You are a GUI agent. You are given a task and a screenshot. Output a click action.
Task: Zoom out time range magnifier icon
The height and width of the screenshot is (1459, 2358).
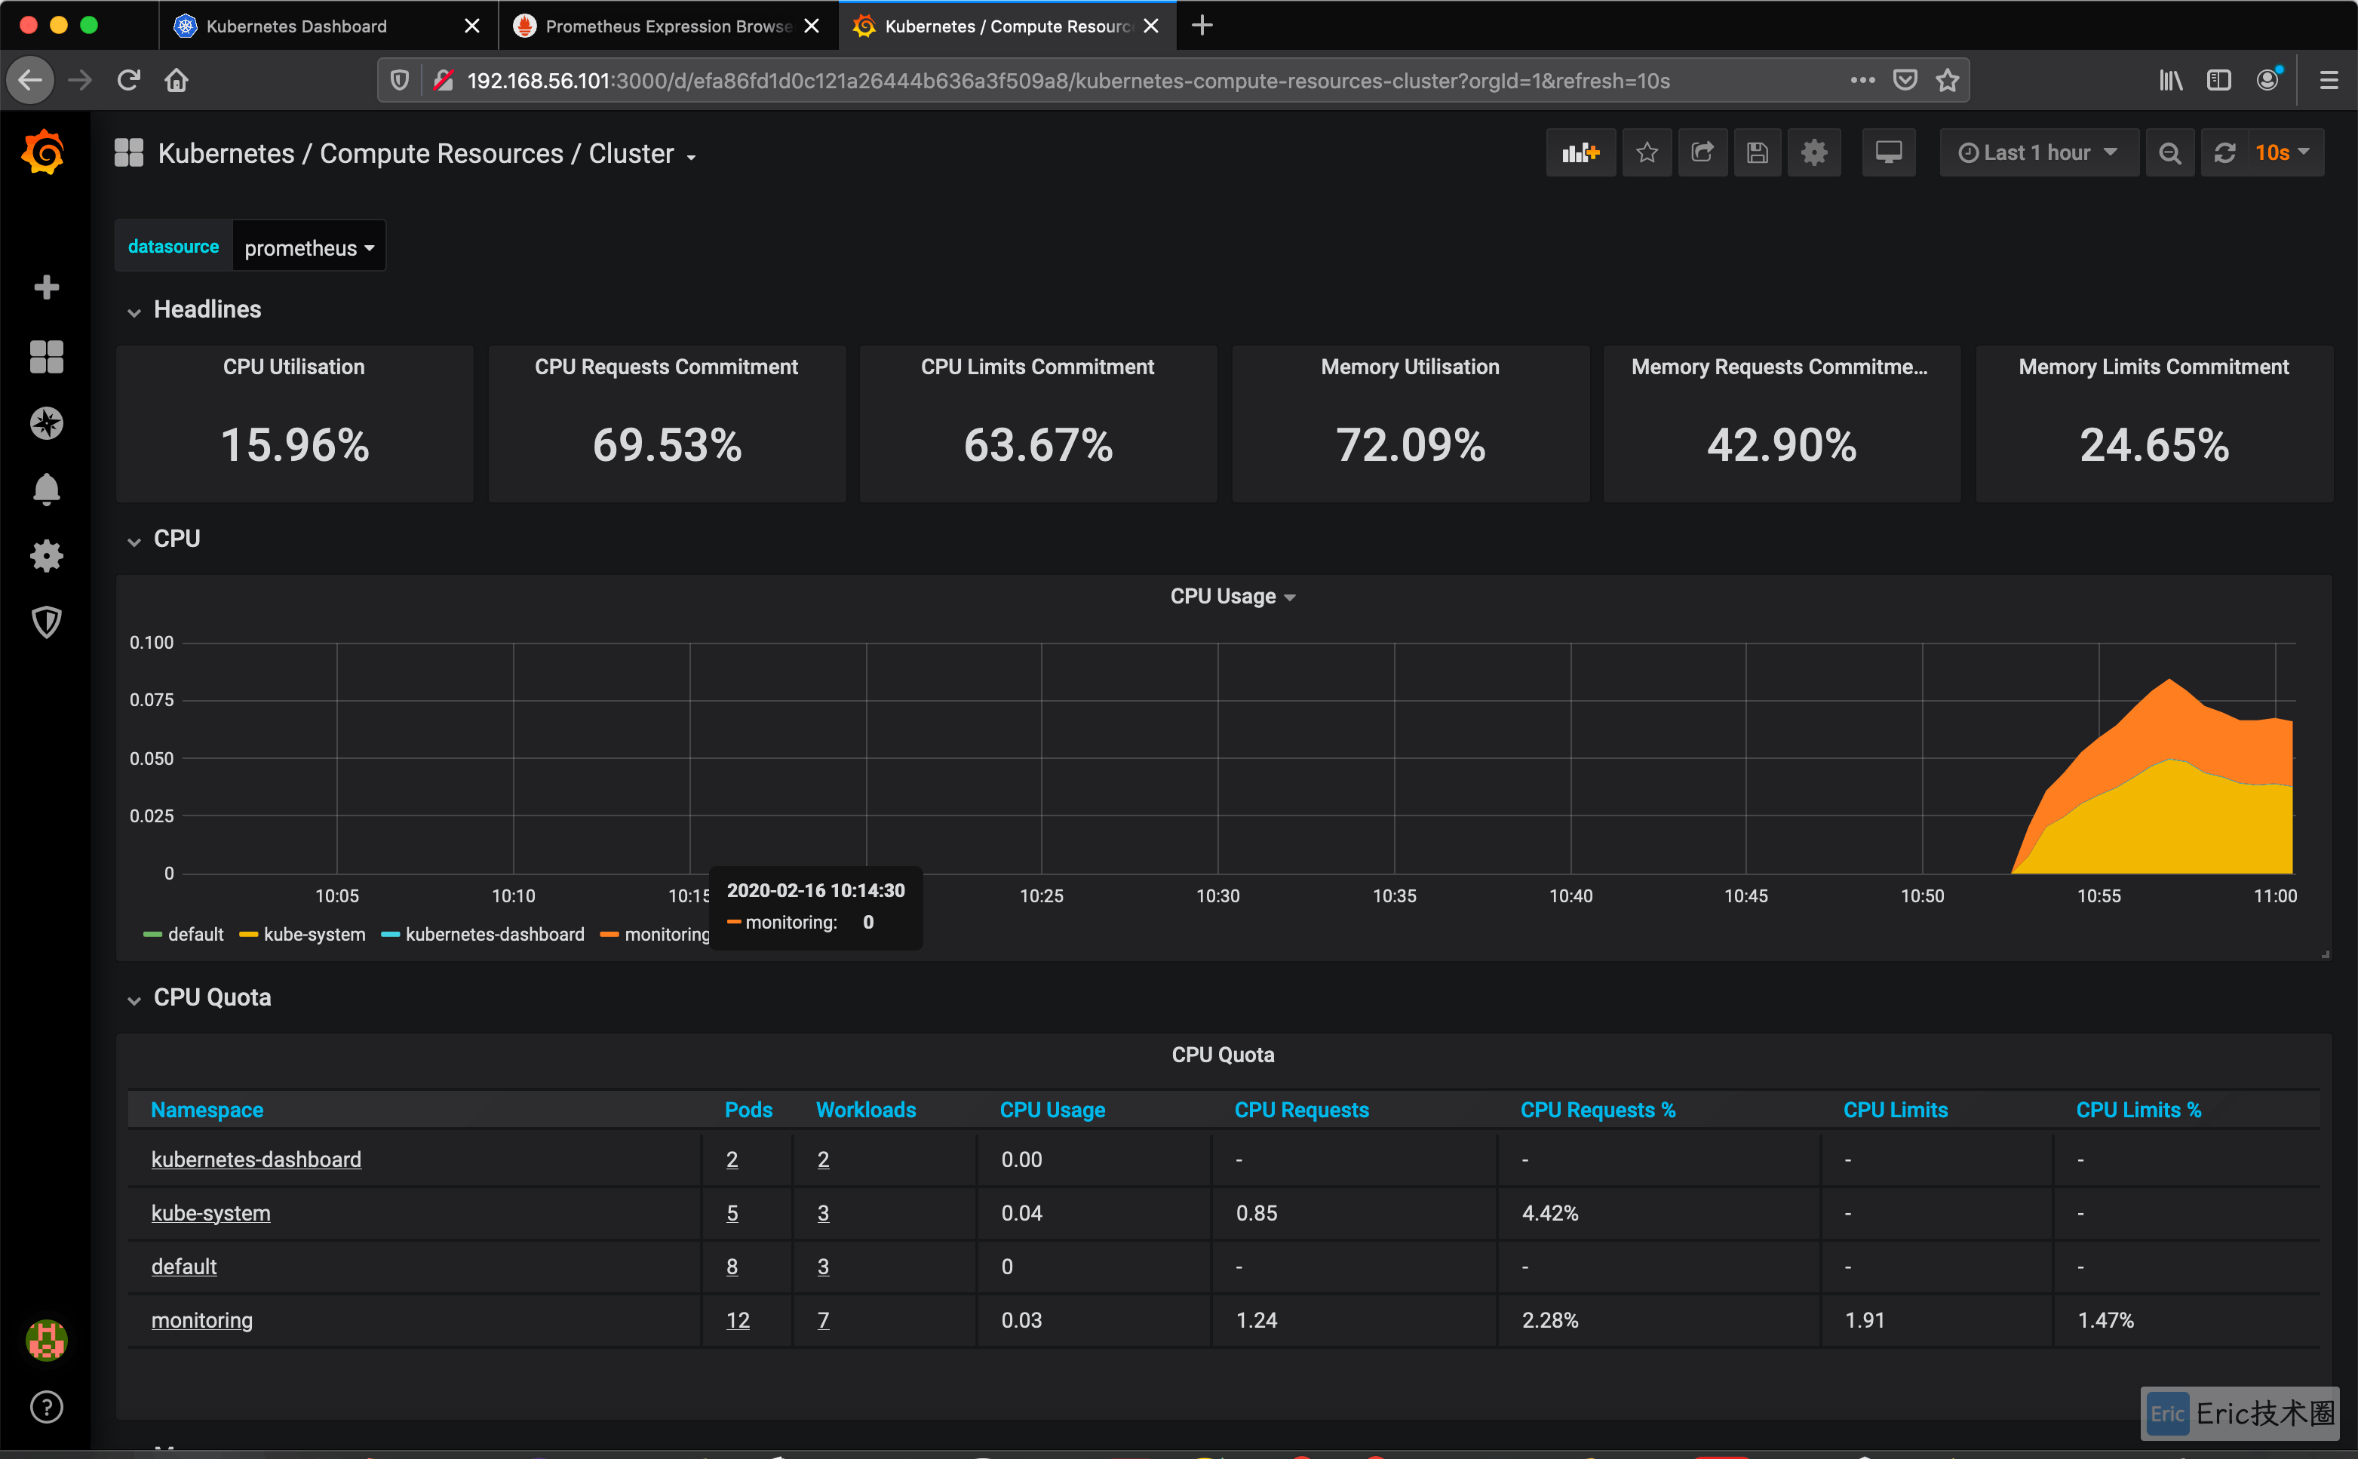(2170, 152)
